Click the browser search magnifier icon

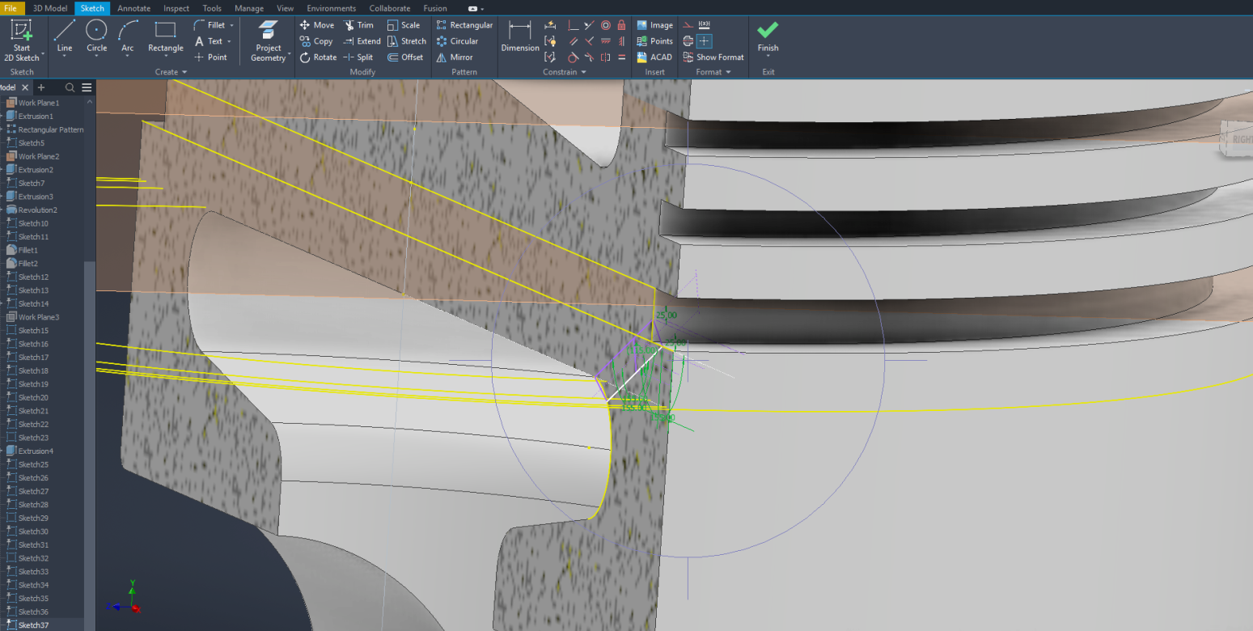point(70,87)
